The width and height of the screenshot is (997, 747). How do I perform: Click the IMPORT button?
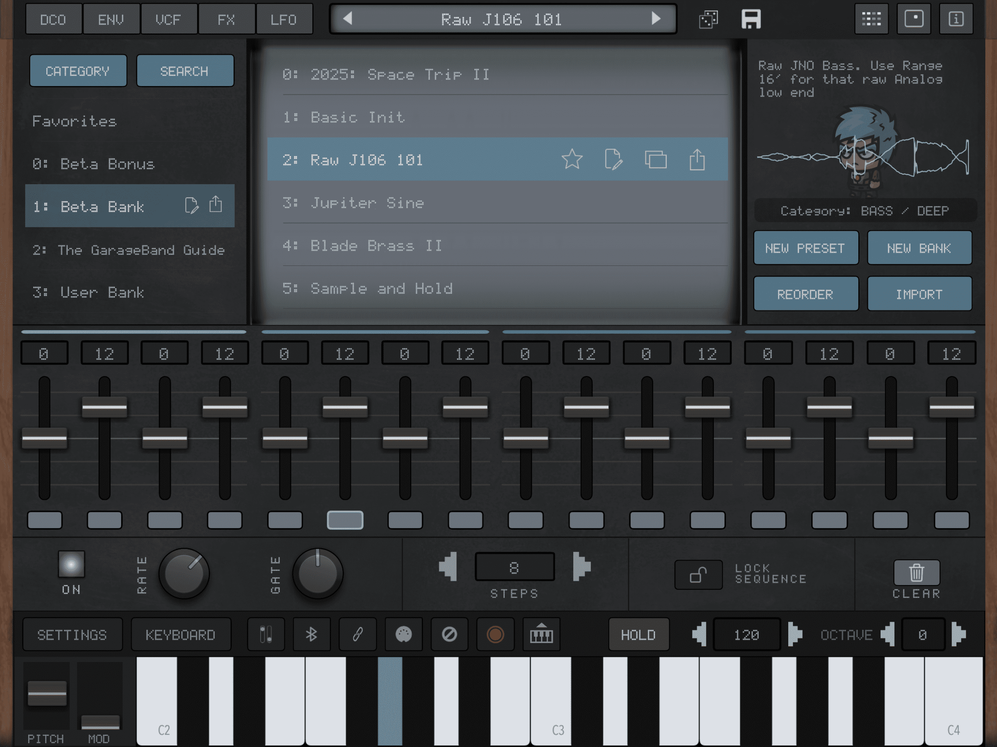pos(919,294)
